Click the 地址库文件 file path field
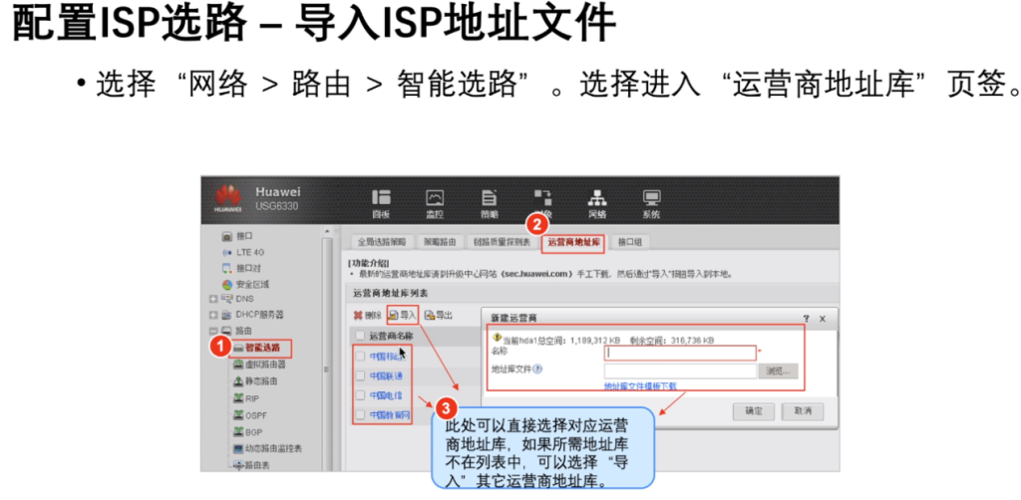This screenshot has height=500, width=1021. tap(680, 372)
